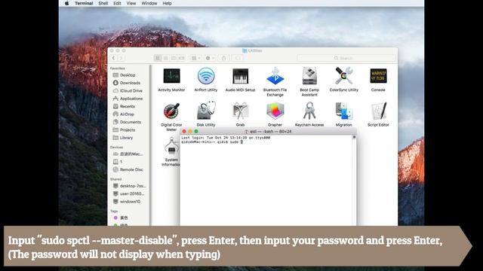Open Audio MIDI Setup app icon
This screenshot has width=483, height=271.
240,76
